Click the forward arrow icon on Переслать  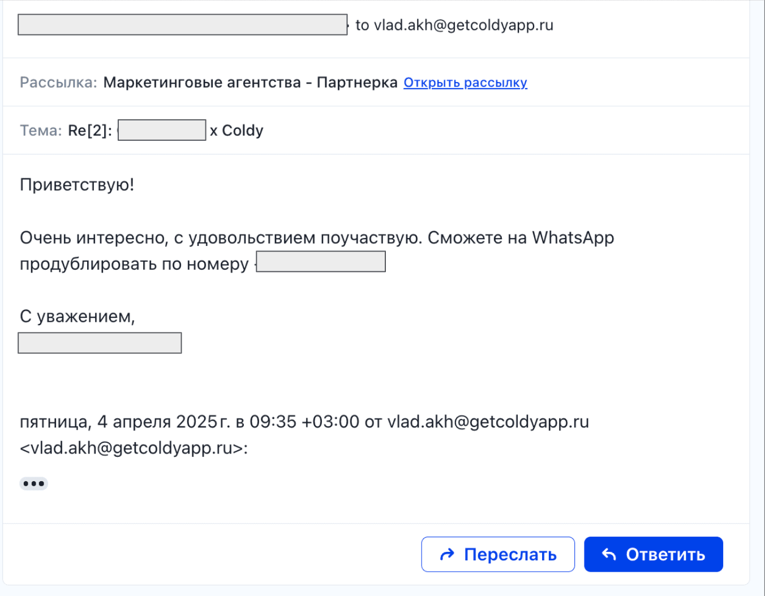pyautogui.click(x=448, y=554)
